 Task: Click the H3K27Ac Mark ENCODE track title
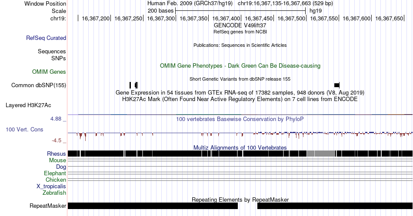point(240,99)
